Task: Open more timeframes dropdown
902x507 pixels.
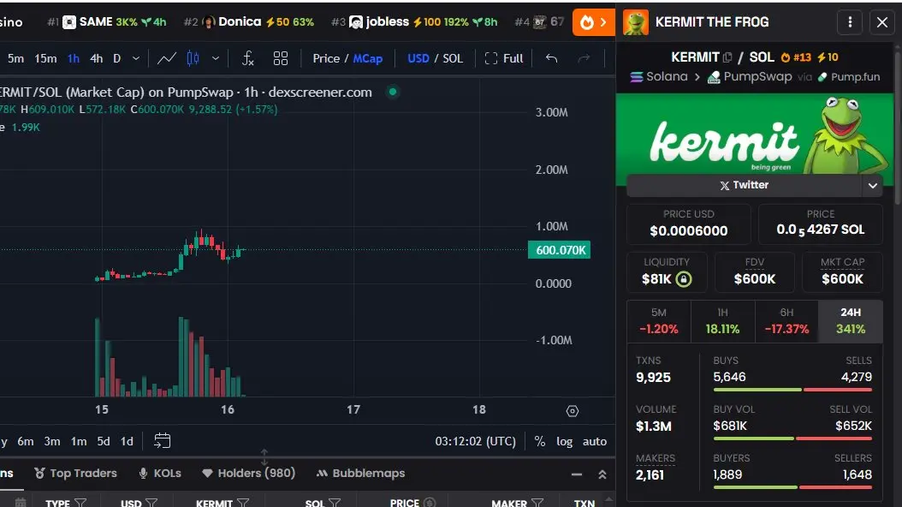Action: point(136,58)
